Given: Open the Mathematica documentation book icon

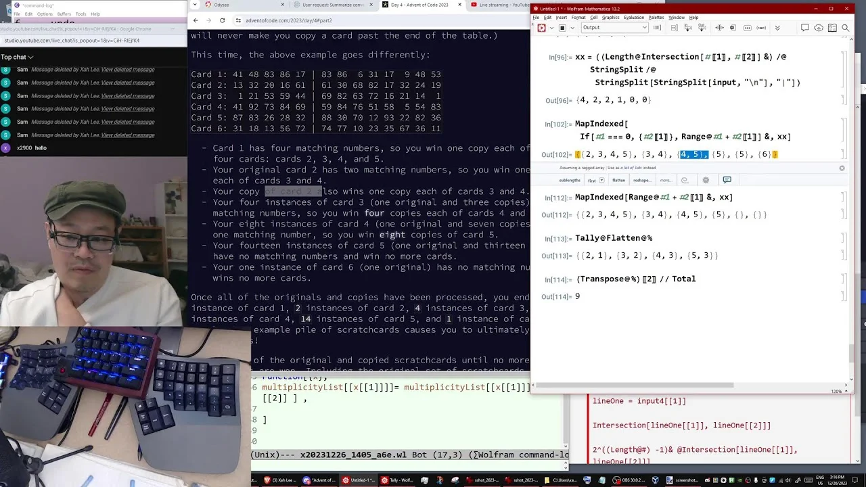Looking at the screenshot, I should [832, 28].
